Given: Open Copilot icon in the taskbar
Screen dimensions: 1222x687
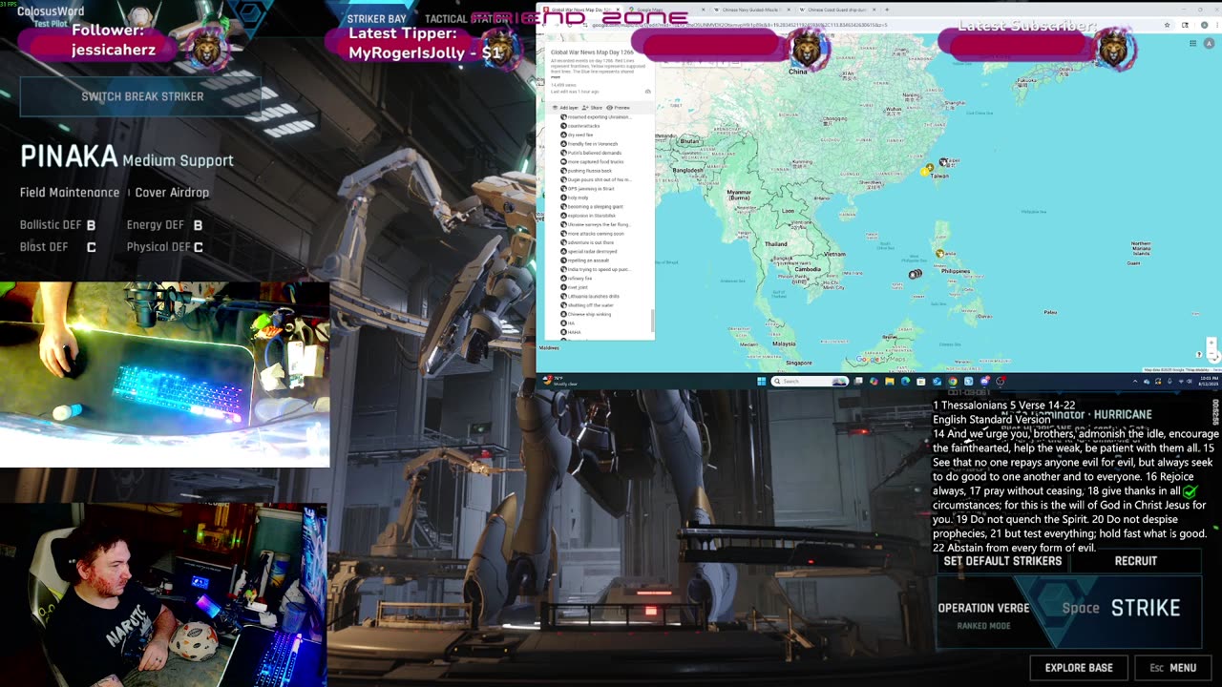Looking at the screenshot, I should click(874, 382).
